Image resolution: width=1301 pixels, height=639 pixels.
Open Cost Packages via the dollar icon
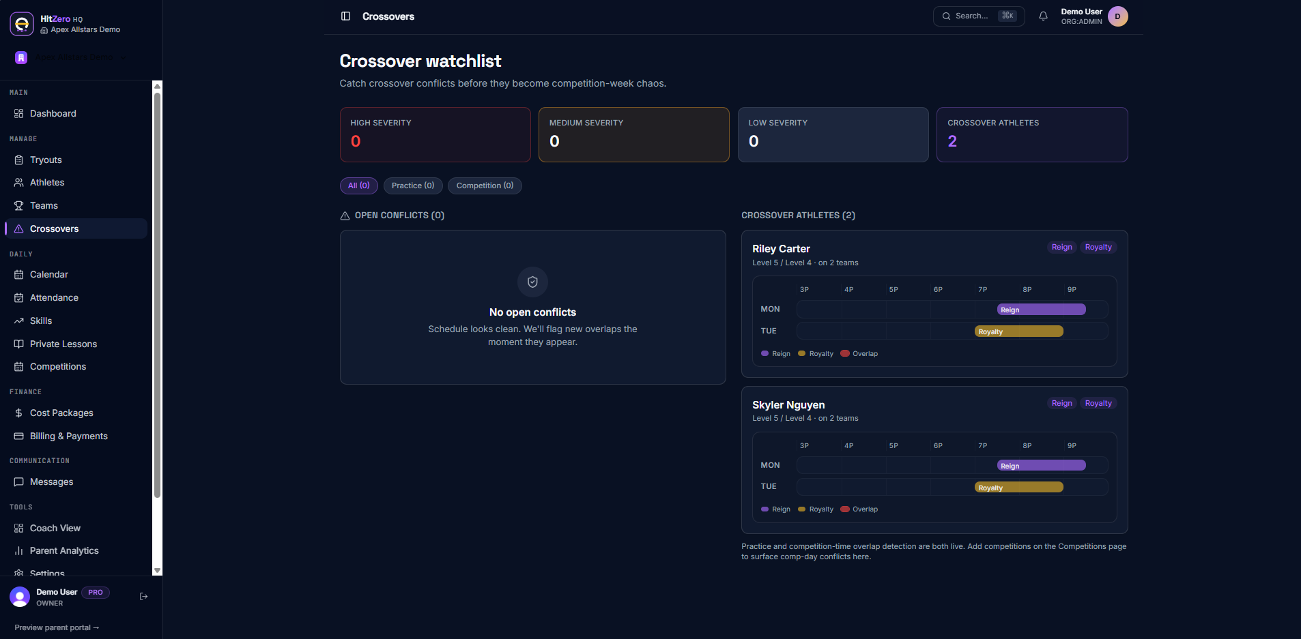(18, 413)
